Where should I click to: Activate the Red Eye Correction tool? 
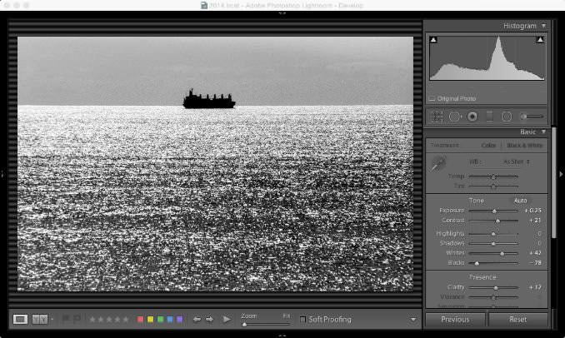[x=472, y=117]
